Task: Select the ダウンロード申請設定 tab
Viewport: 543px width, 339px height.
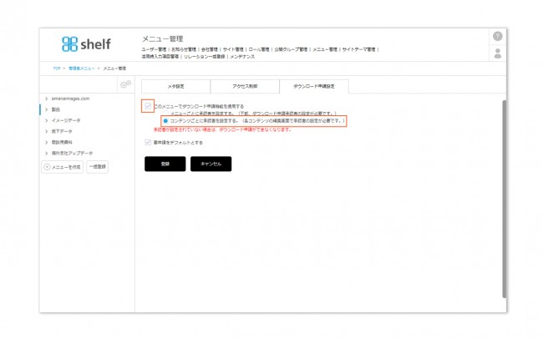Action: (314, 86)
